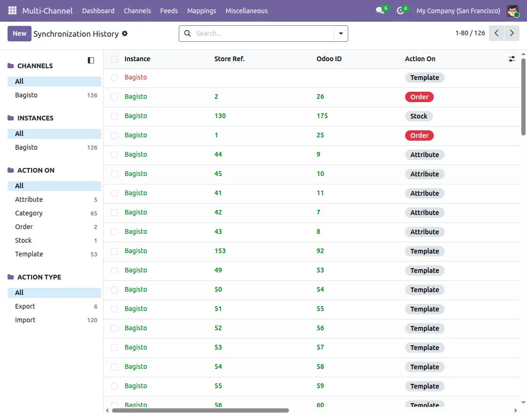The height and width of the screenshot is (414, 527).
Task: Open the activities clock icon
Action: (400, 11)
